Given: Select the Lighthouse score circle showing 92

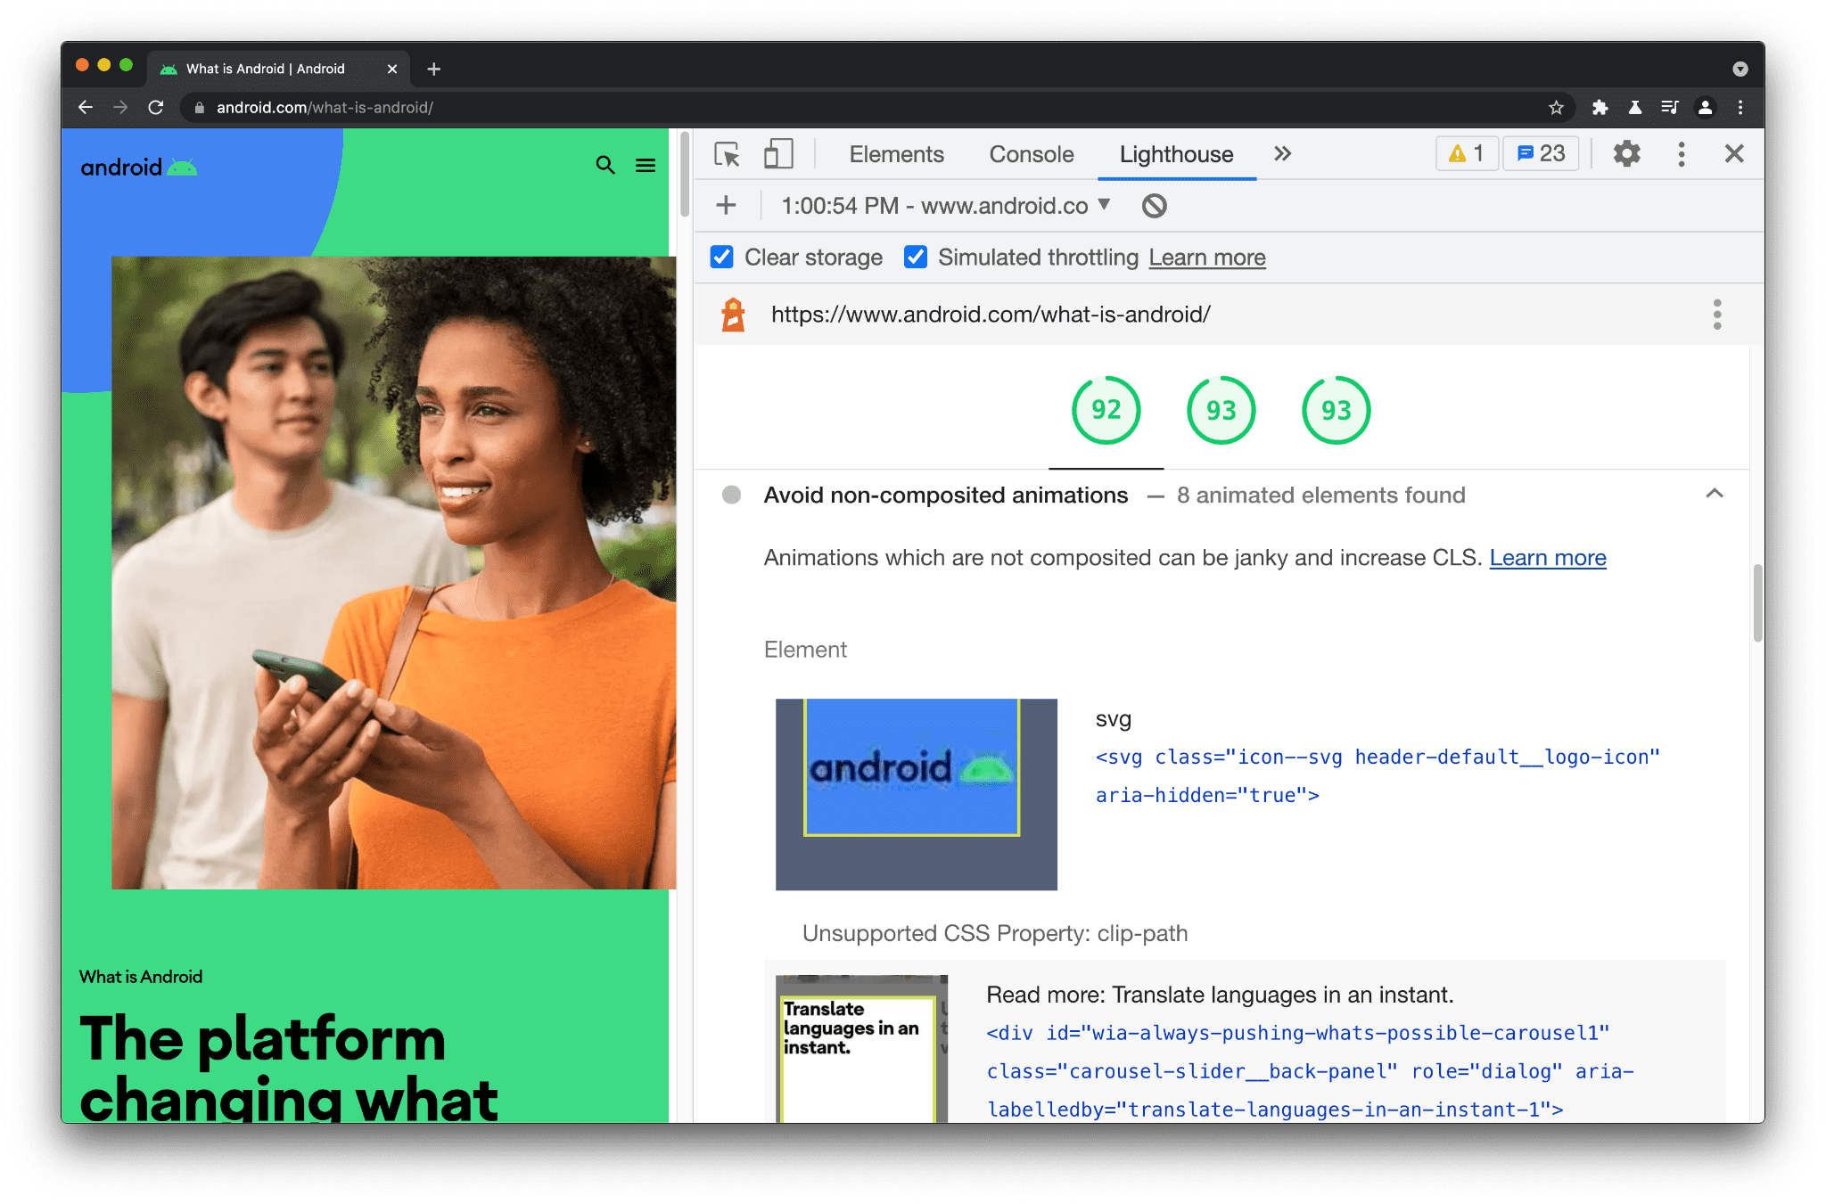Looking at the screenshot, I should click(1103, 410).
